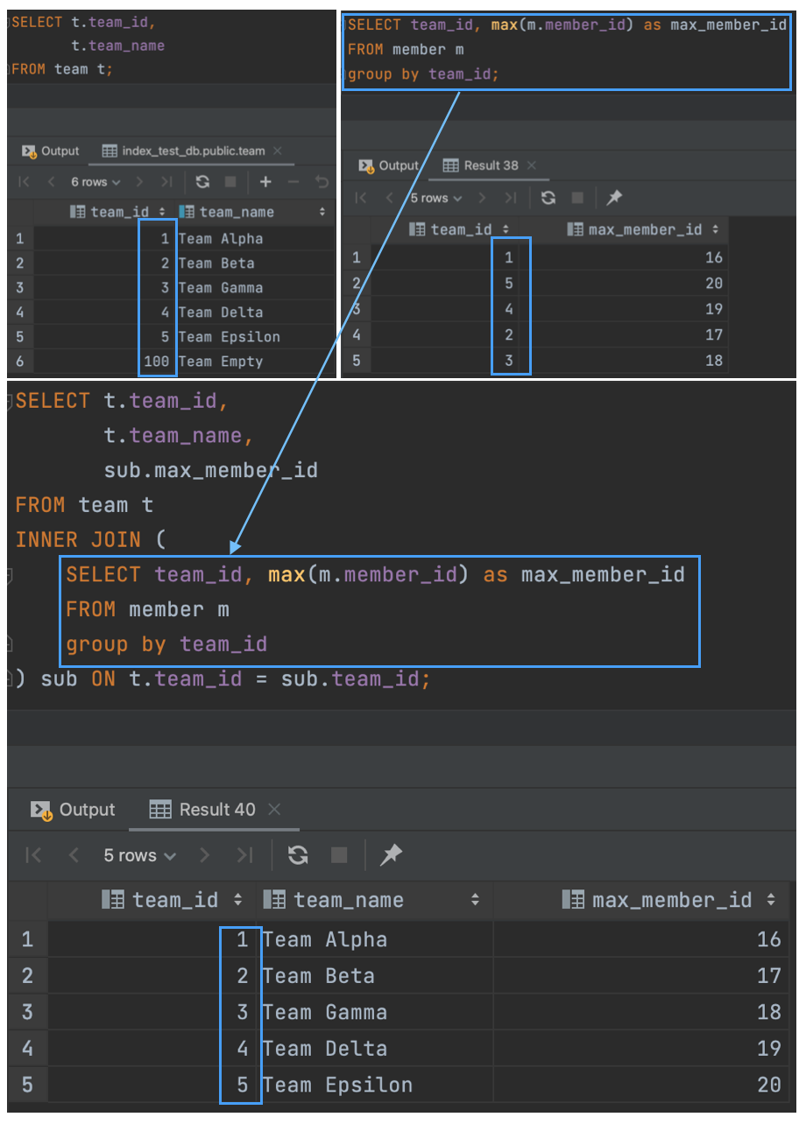Viewport: 806px width, 1124px height.
Task: Sort Result 40 by team_name column arrows
Action: tap(475, 900)
